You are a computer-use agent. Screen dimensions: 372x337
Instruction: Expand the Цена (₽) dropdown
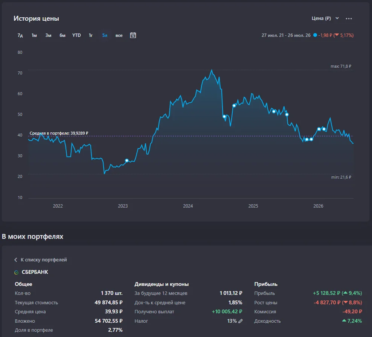point(325,18)
